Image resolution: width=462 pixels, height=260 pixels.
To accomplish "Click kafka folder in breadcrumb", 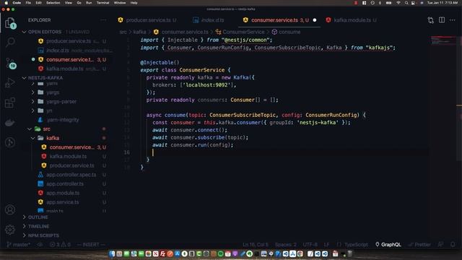I will (x=139, y=32).
